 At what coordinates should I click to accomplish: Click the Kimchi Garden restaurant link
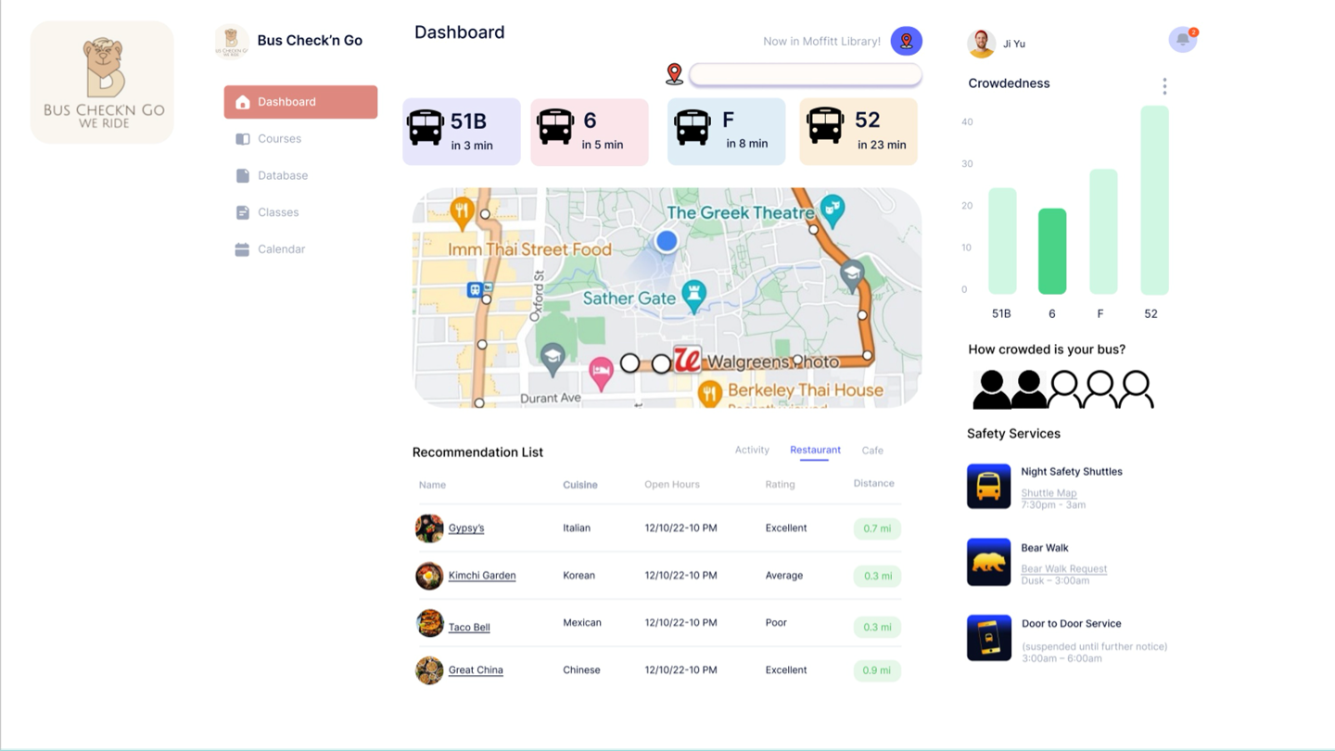pos(482,576)
